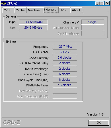Click the Single channels value

(x=92, y=22)
